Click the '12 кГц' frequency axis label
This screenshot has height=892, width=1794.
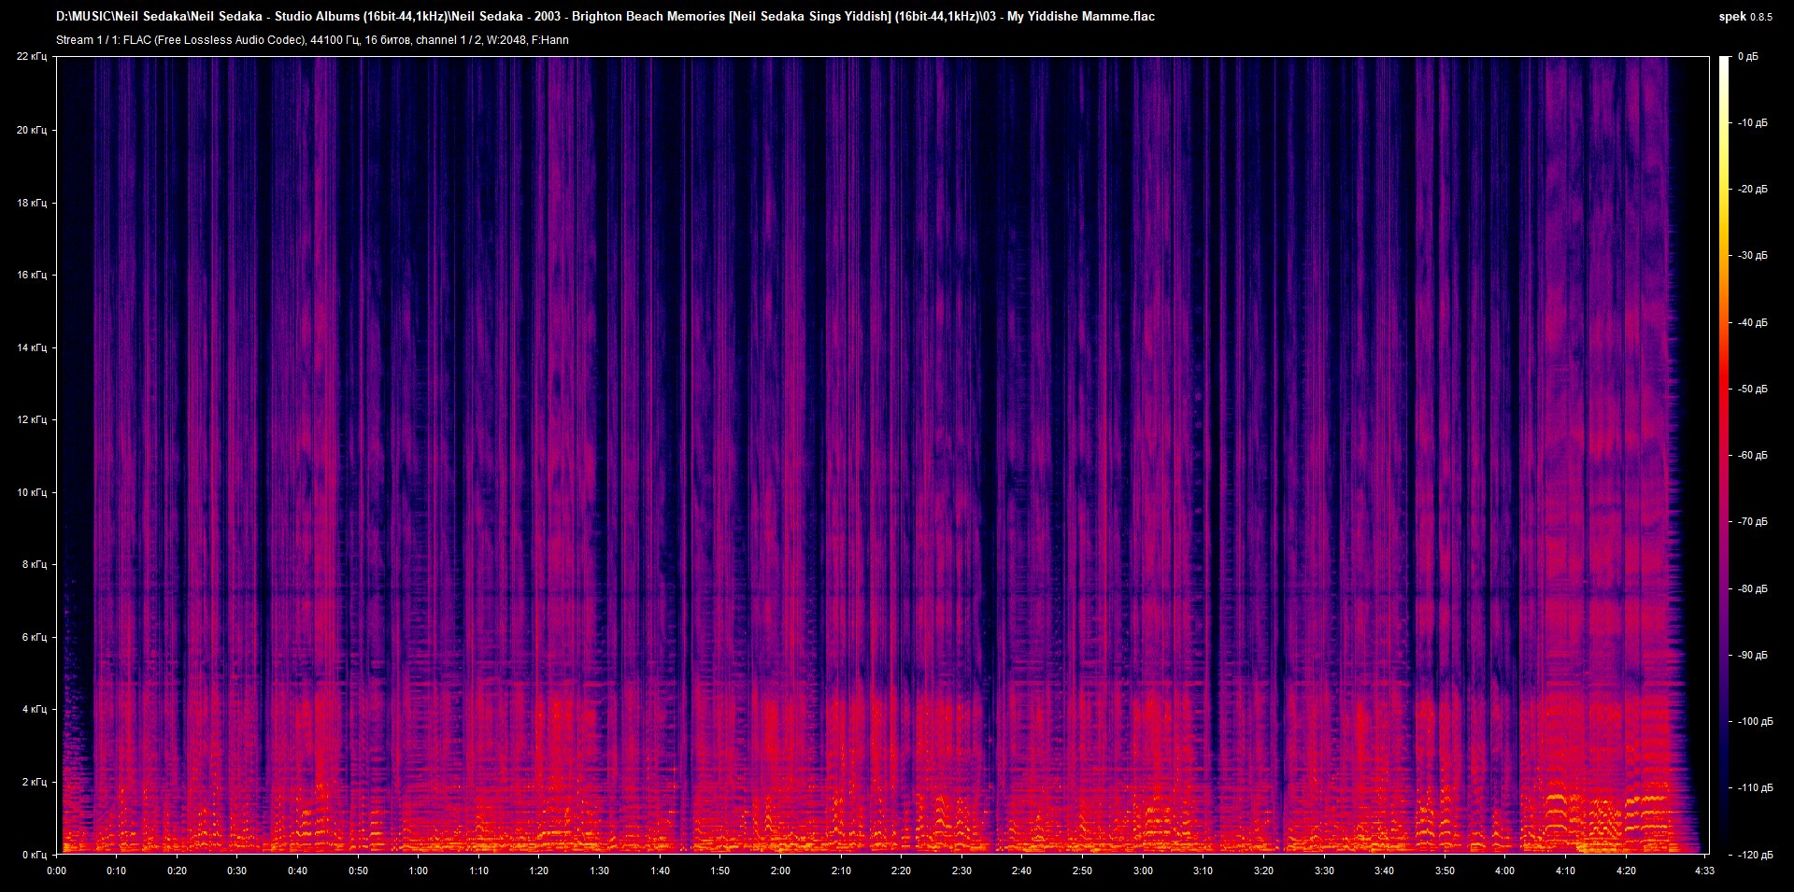coord(32,419)
